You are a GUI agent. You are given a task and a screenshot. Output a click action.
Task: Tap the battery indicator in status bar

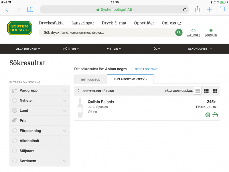click(223, 2)
